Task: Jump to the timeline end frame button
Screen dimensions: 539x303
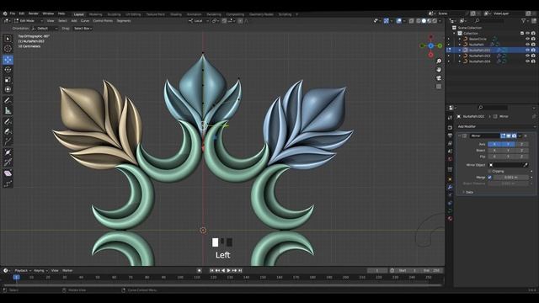Action: point(240,271)
